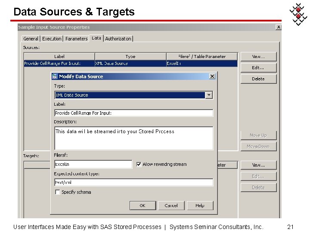310x232 pixels.
Task: Open the Authorization tab
Action: 118,39
